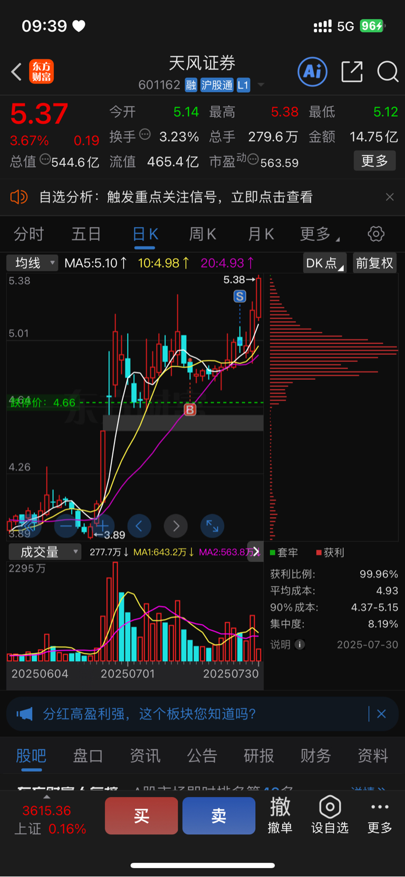Expand the volume indicator arrow

(x=256, y=552)
